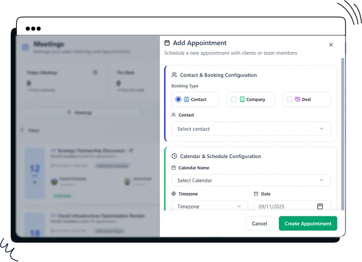Select the Company booking type radio button

[234, 99]
